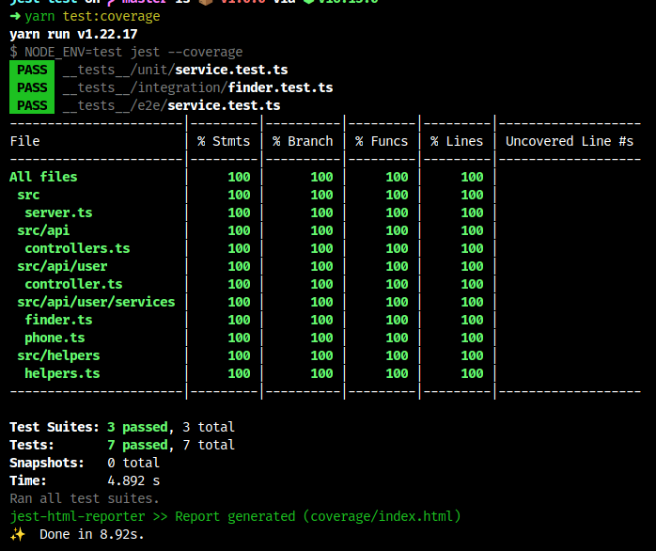Click 'Uncovered Line #s' column header
This screenshot has width=656, height=551.
click(x=570, y=141)
